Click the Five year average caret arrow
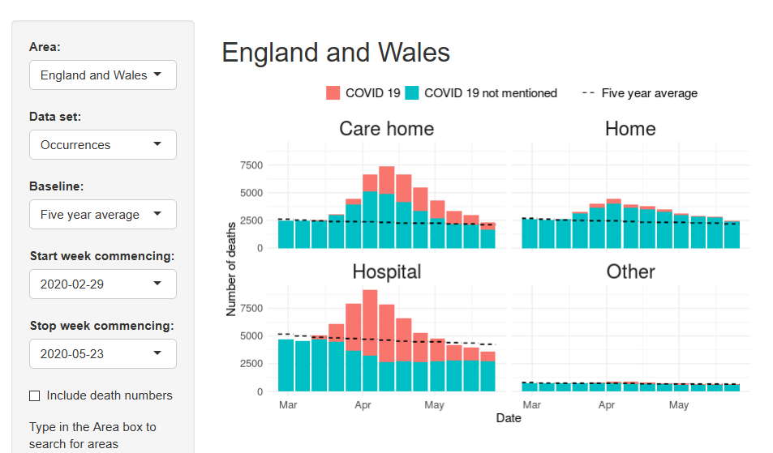 [x=158, y=214]
